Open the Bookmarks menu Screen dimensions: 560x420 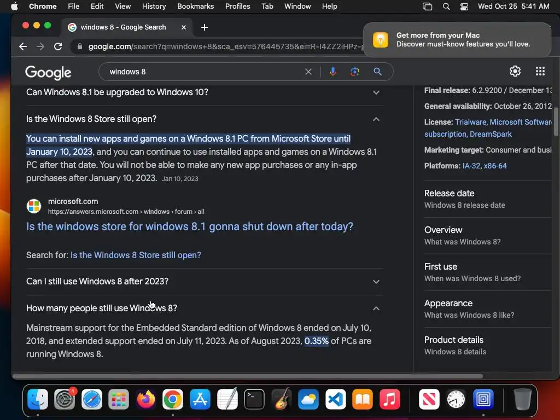click(x=195, y=7)
